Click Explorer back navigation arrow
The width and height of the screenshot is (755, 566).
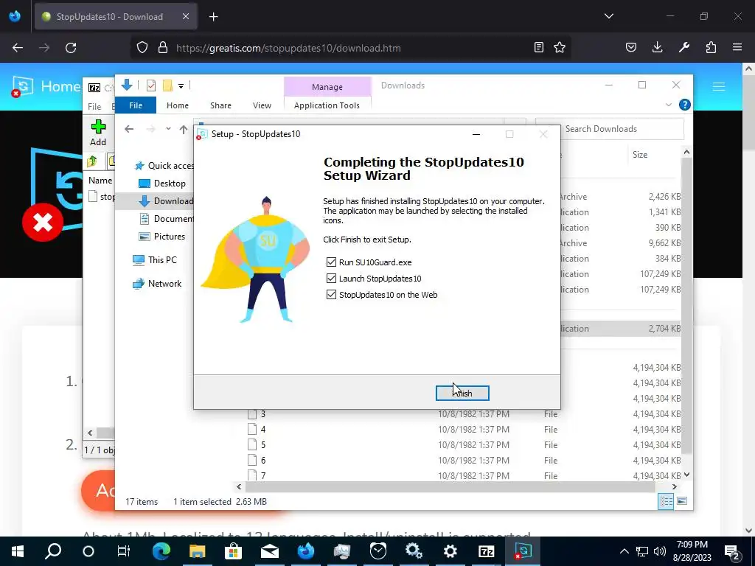(129, 129)
